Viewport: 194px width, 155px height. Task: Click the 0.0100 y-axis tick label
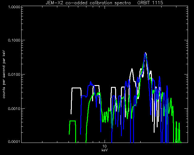(14, 74)
